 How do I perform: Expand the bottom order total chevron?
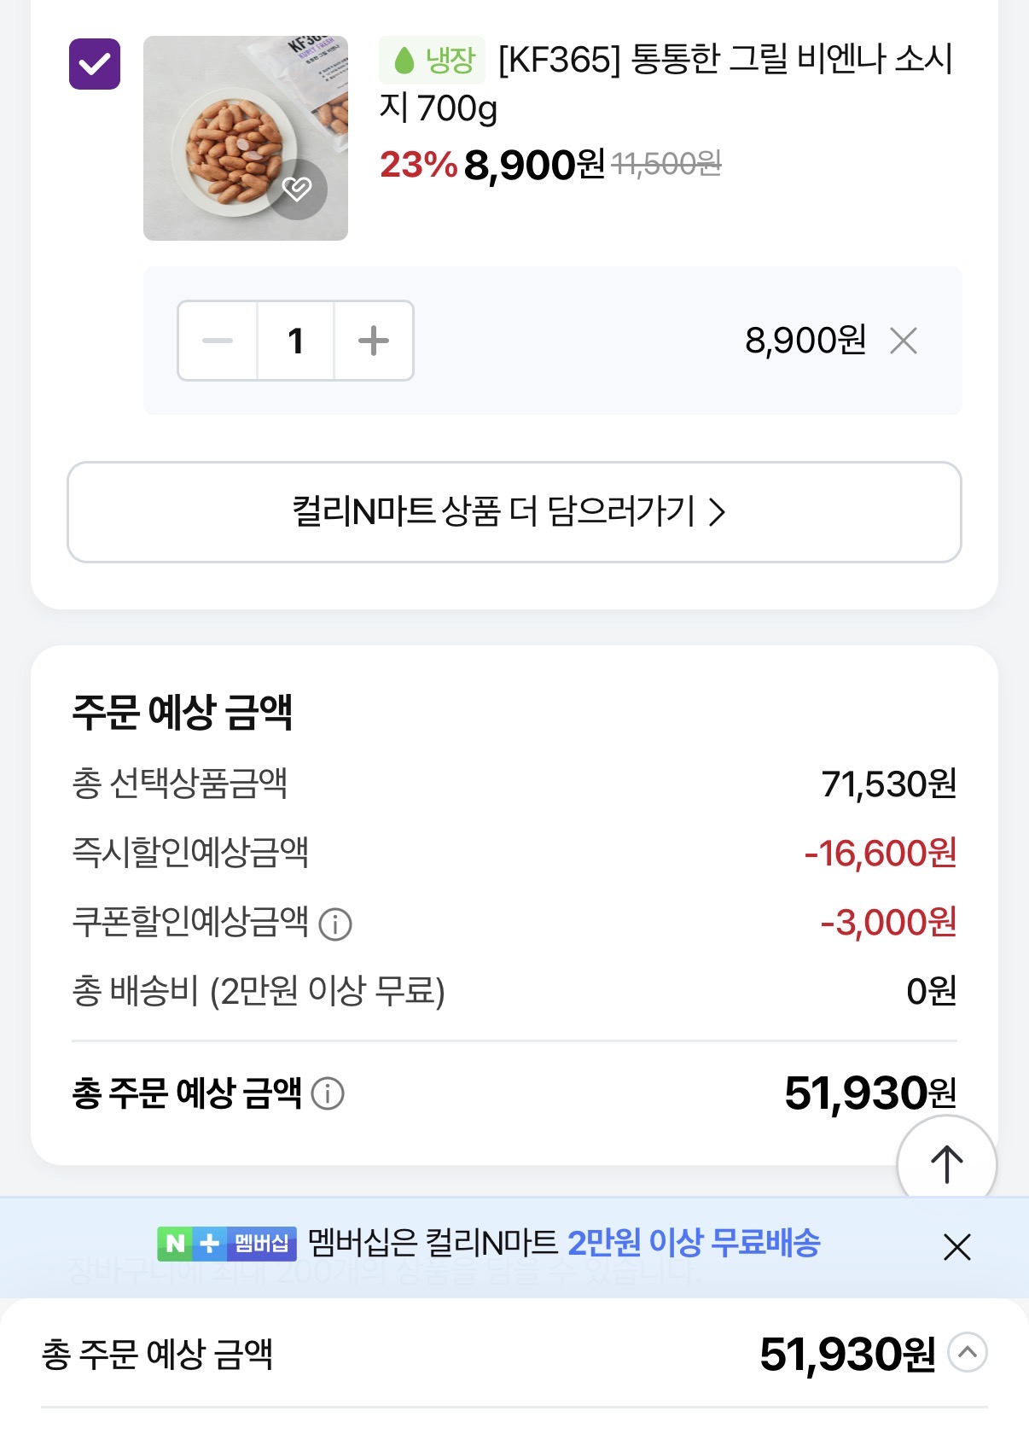pyautogui.click(x=968, y=1353)
